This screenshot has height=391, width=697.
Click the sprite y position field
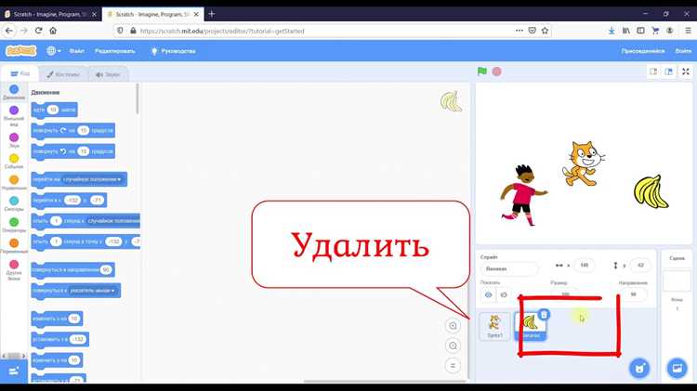[640, 266]
